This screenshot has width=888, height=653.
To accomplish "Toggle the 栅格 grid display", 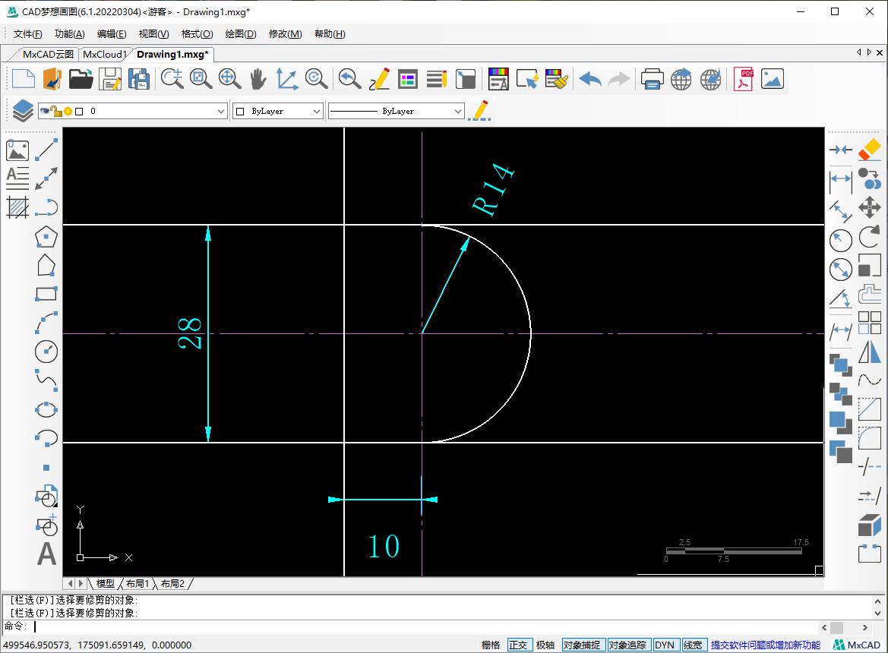I will (x=491, y=645).
